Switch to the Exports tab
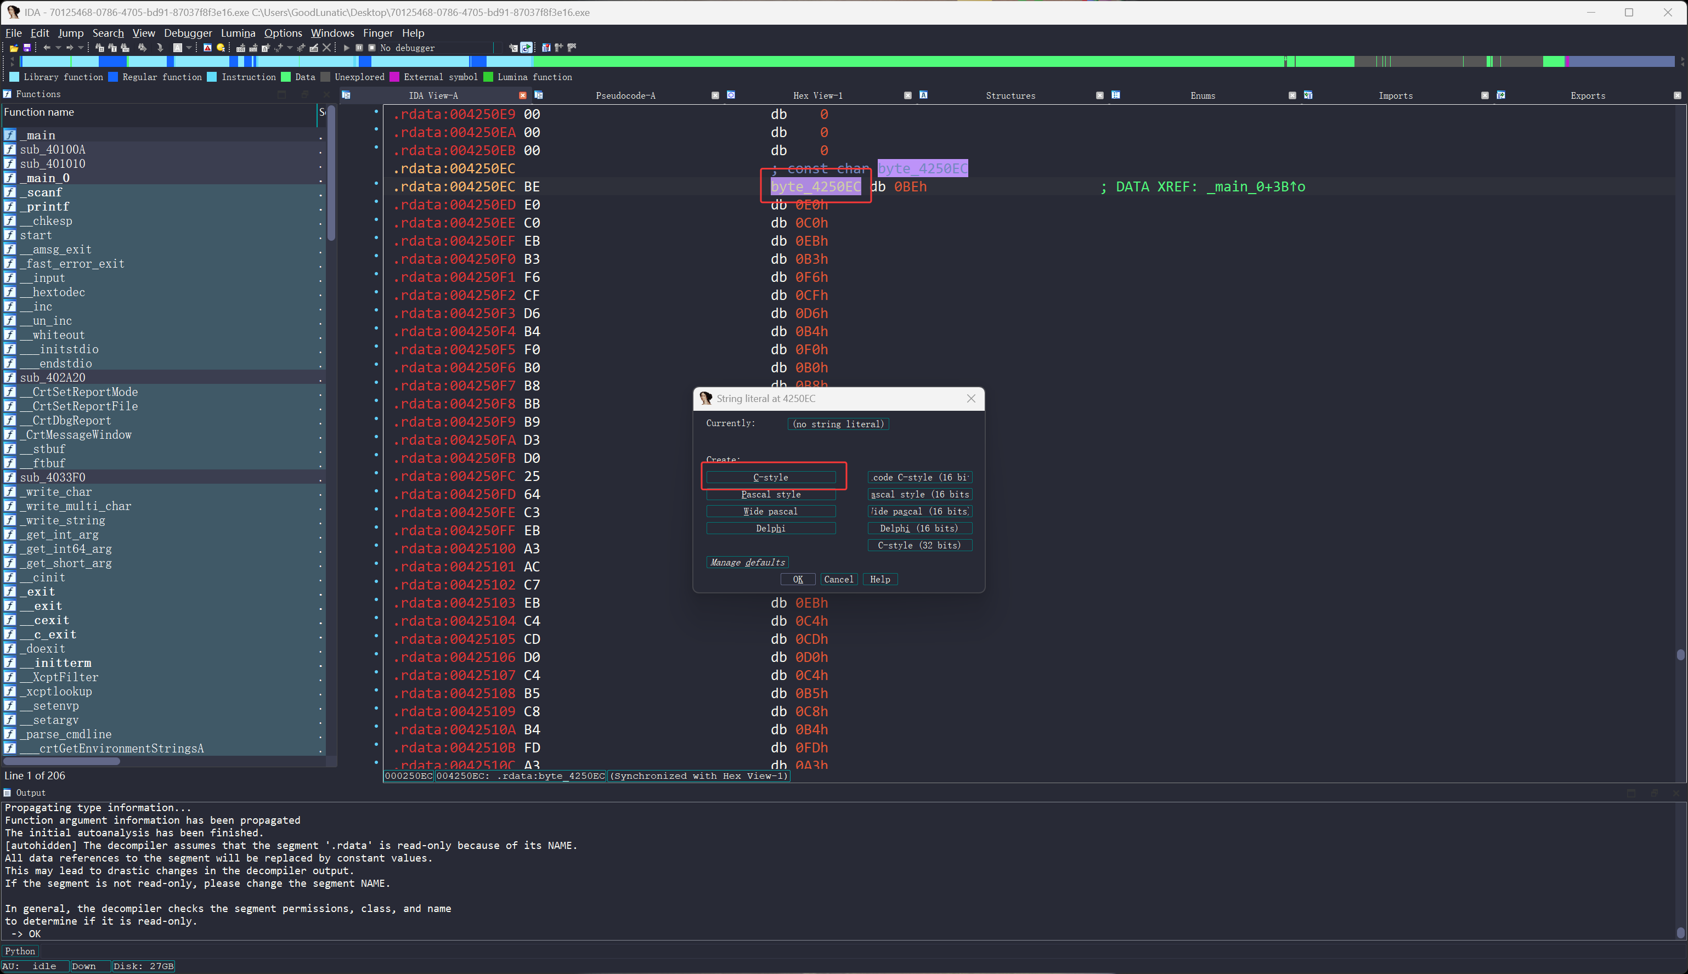Screen dimensions: 1688x974 click(1588, 95)
